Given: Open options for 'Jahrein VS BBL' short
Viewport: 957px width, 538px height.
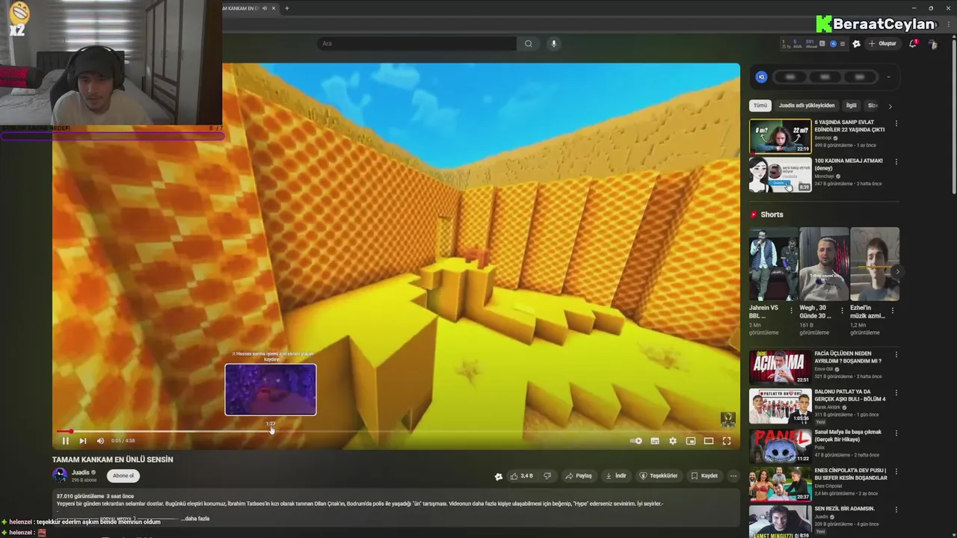Looking at the screenshot, I should pos(792,310).
